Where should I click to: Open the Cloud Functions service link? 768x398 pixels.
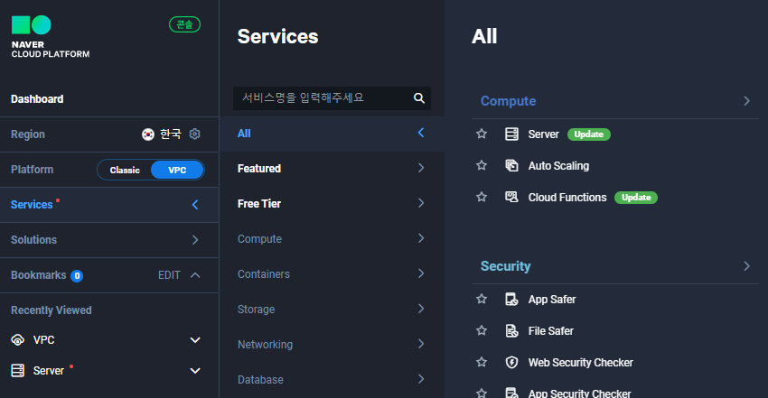pos(567,198)
